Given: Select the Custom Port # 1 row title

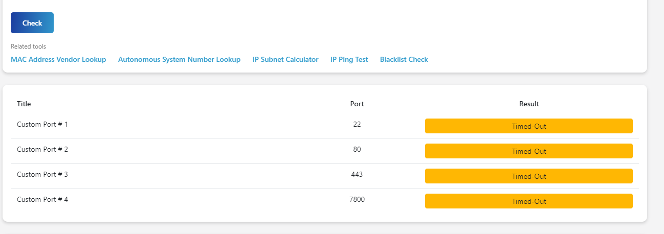Looking at the screenshot, I should pos(42,124).
